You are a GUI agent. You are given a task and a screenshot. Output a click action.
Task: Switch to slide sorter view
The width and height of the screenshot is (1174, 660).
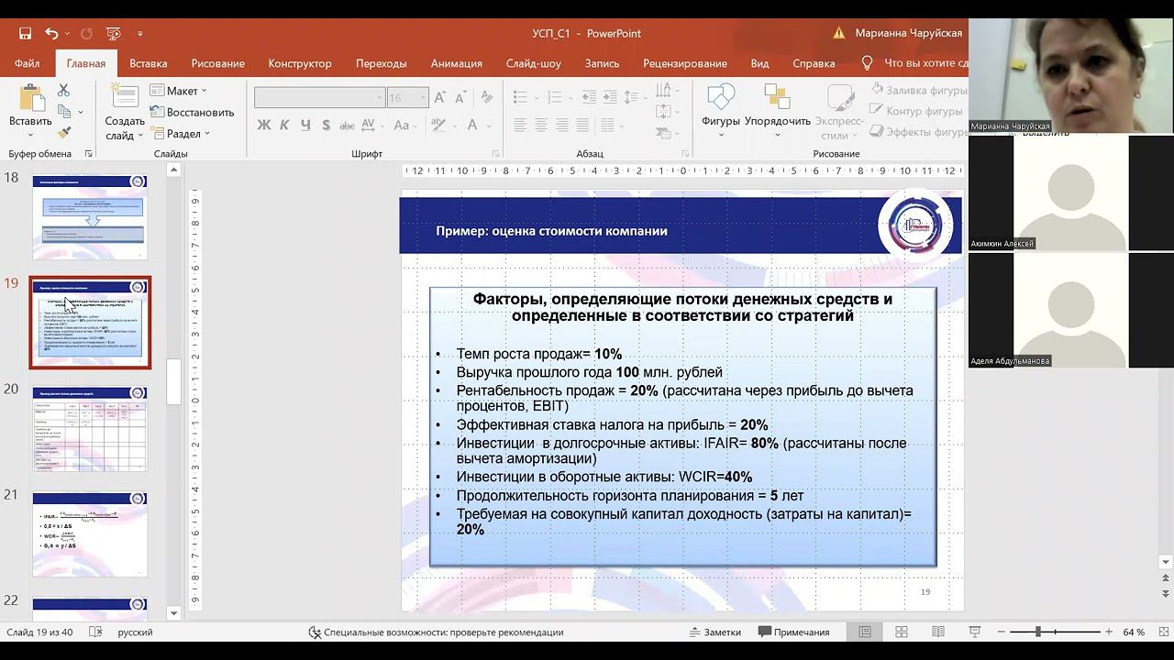click(x=902, y=632)
